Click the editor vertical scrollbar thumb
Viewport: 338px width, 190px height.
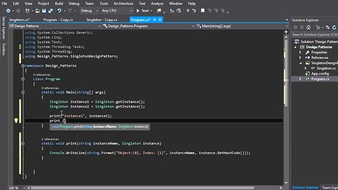point(286,73)
